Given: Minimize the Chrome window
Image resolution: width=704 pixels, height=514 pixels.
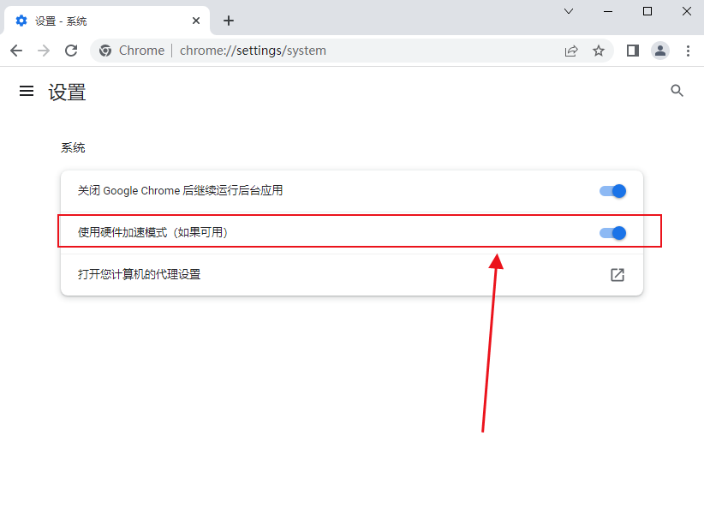Looking at the screenshot, I should click(x=608, y=11).
